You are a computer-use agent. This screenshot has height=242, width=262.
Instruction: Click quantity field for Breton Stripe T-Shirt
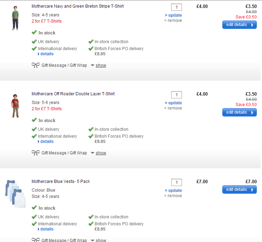click(x=176, y=7)
